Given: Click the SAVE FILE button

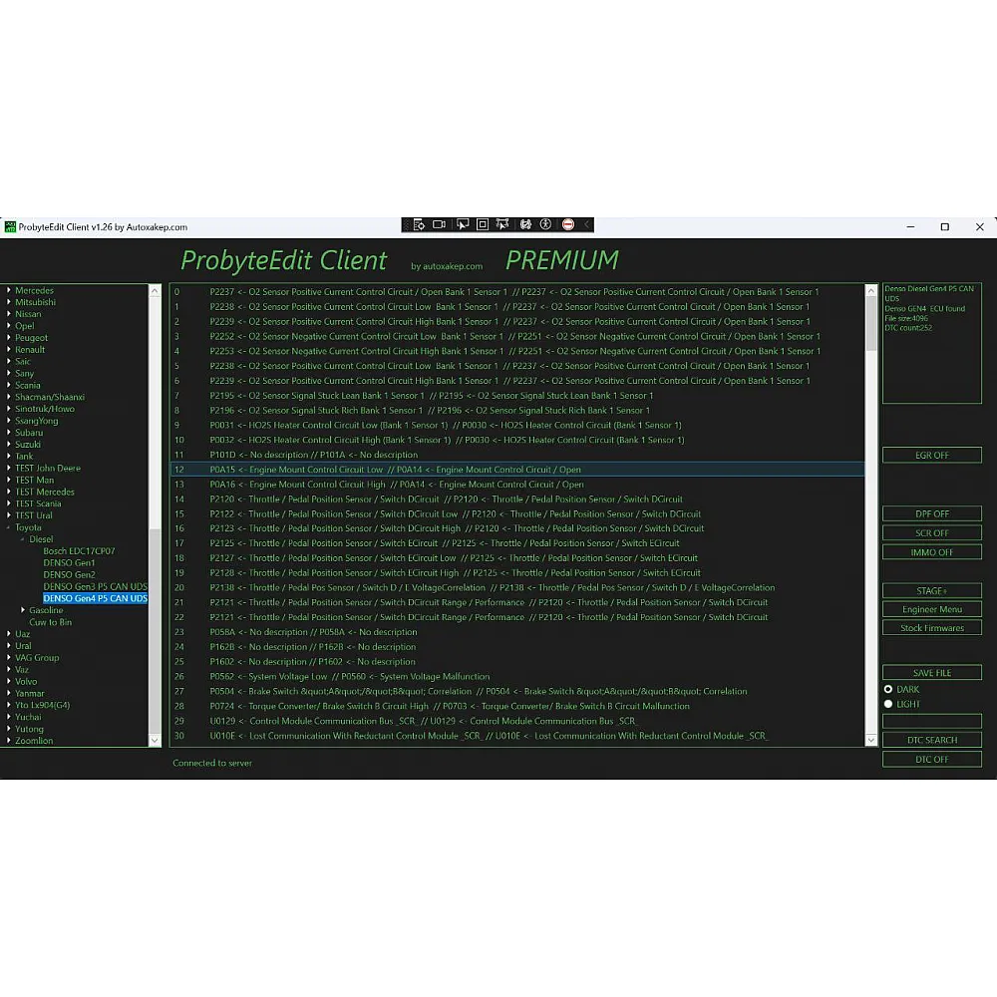Looking at the screenshot, I should coord(931,673).
